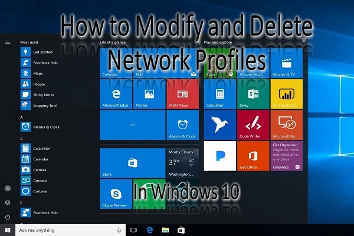
Task: Click the user account icon
Action: coord(8,188)
